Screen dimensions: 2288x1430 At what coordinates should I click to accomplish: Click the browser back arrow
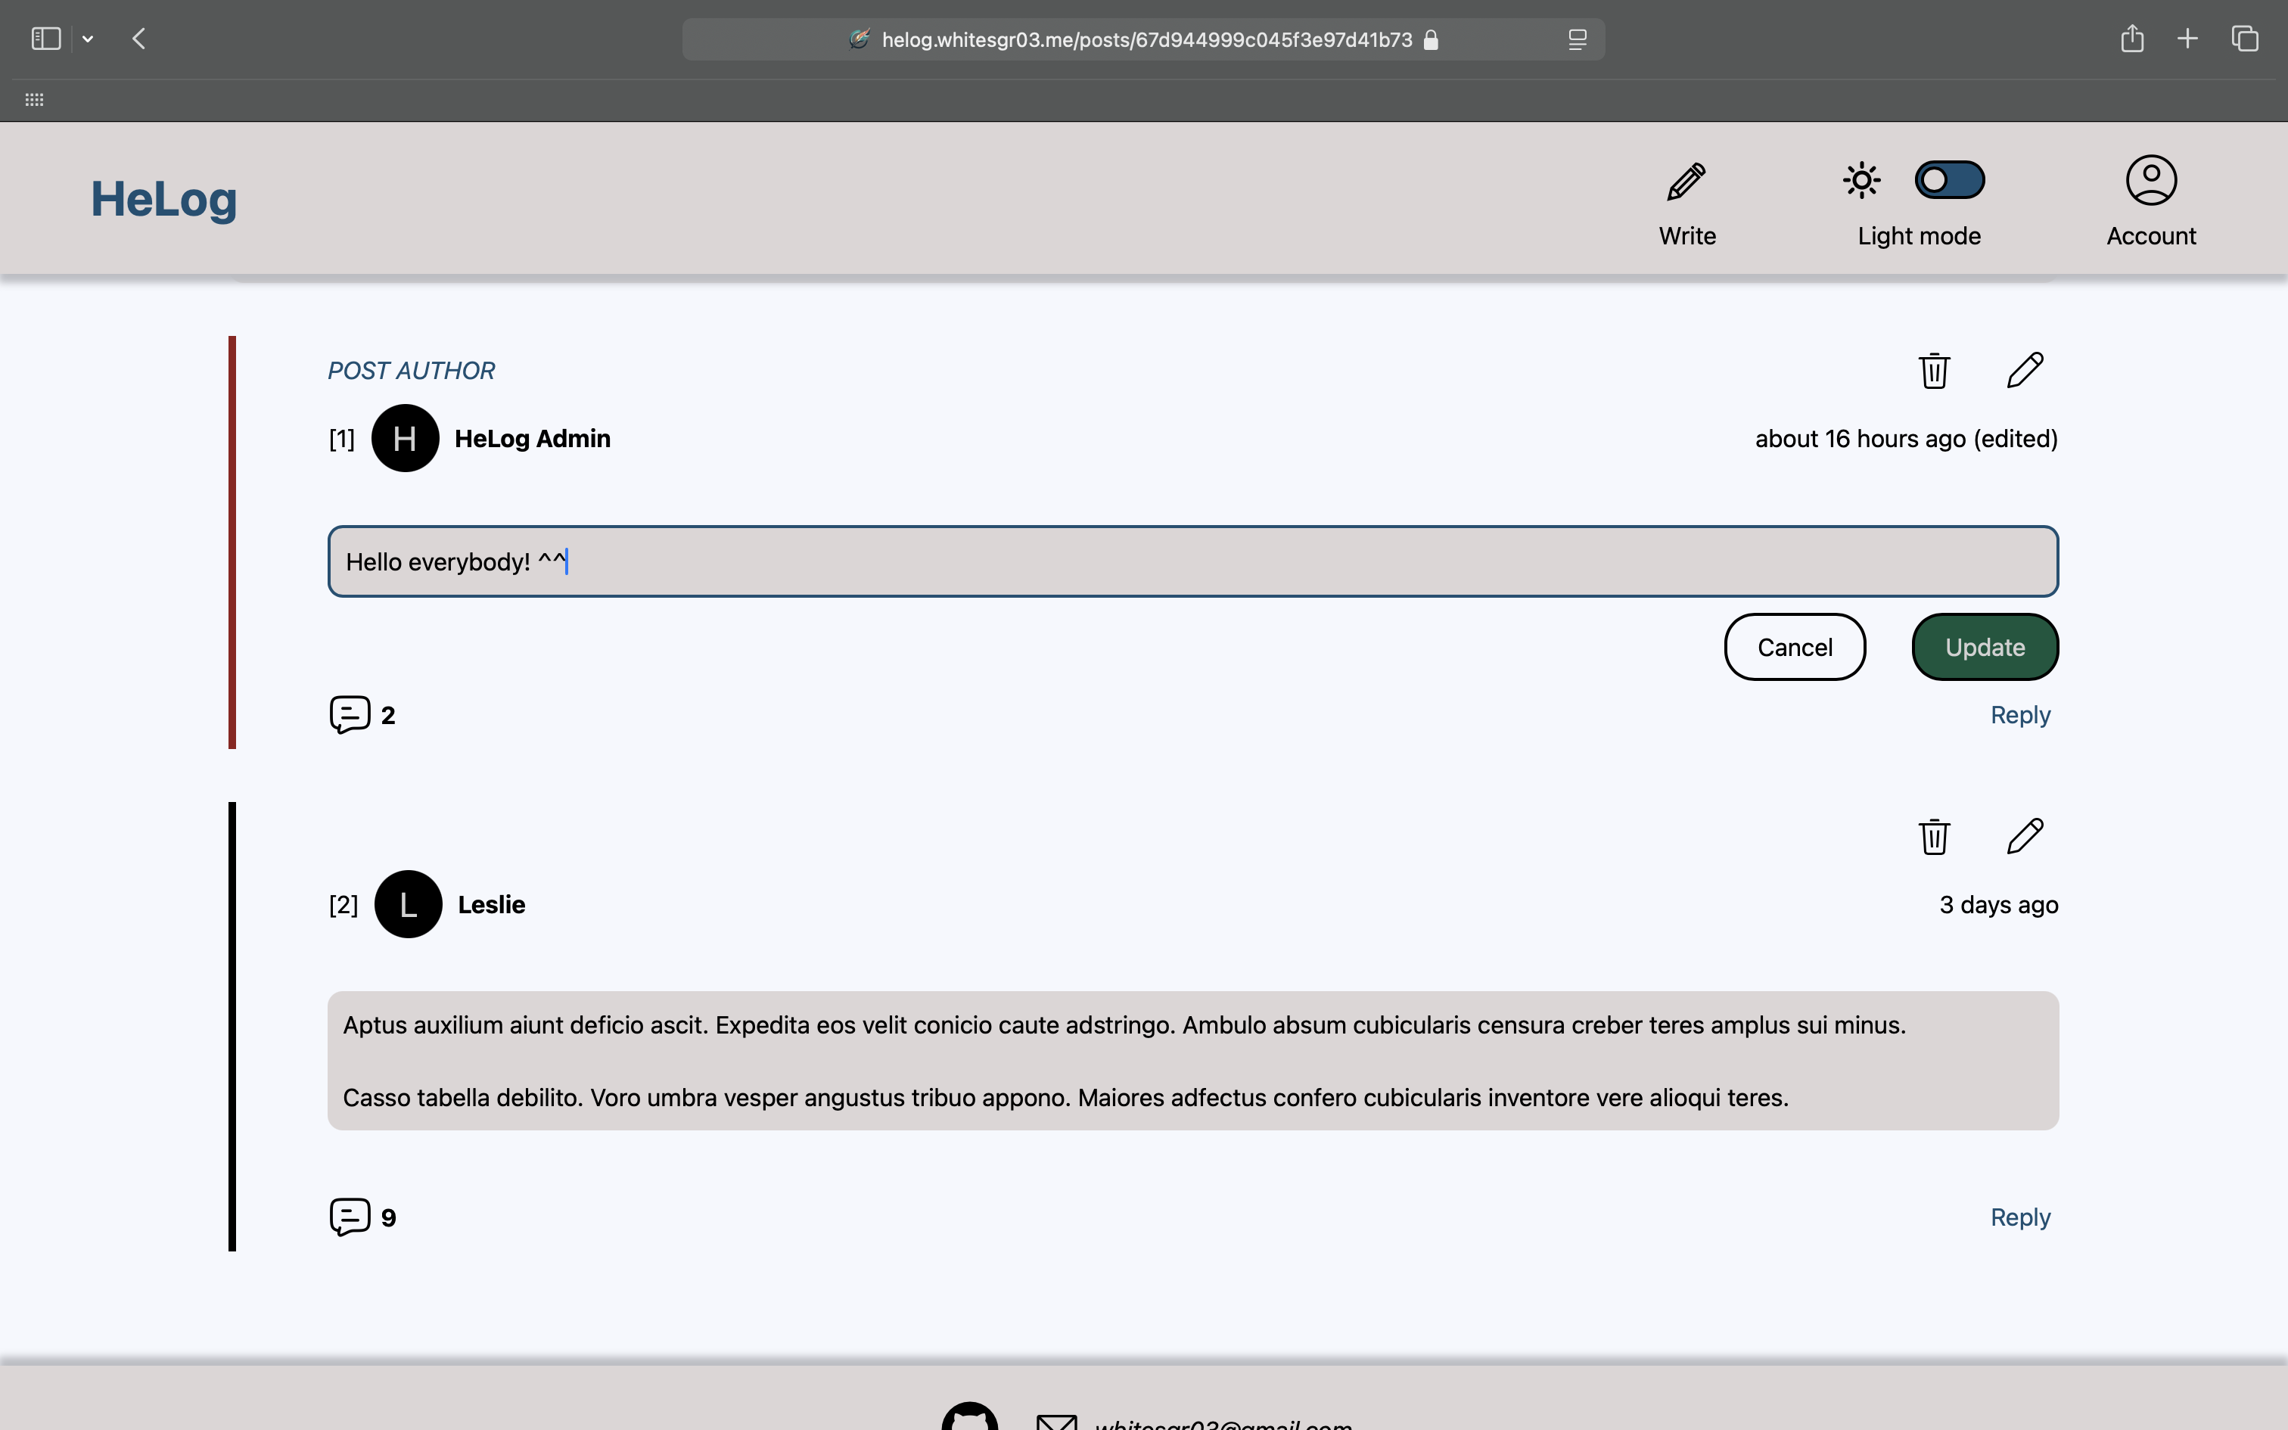click(x=139, y=39)
